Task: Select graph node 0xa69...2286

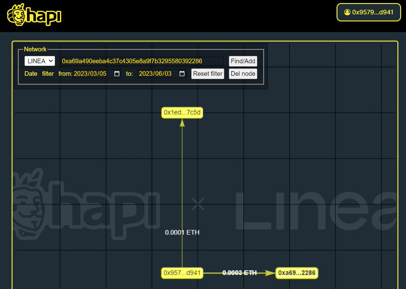Action: pyautogui.click(x=297, y=273)
